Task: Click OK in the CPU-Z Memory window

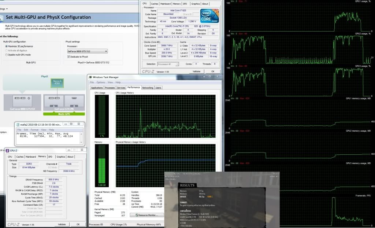Action: [78, 224]
